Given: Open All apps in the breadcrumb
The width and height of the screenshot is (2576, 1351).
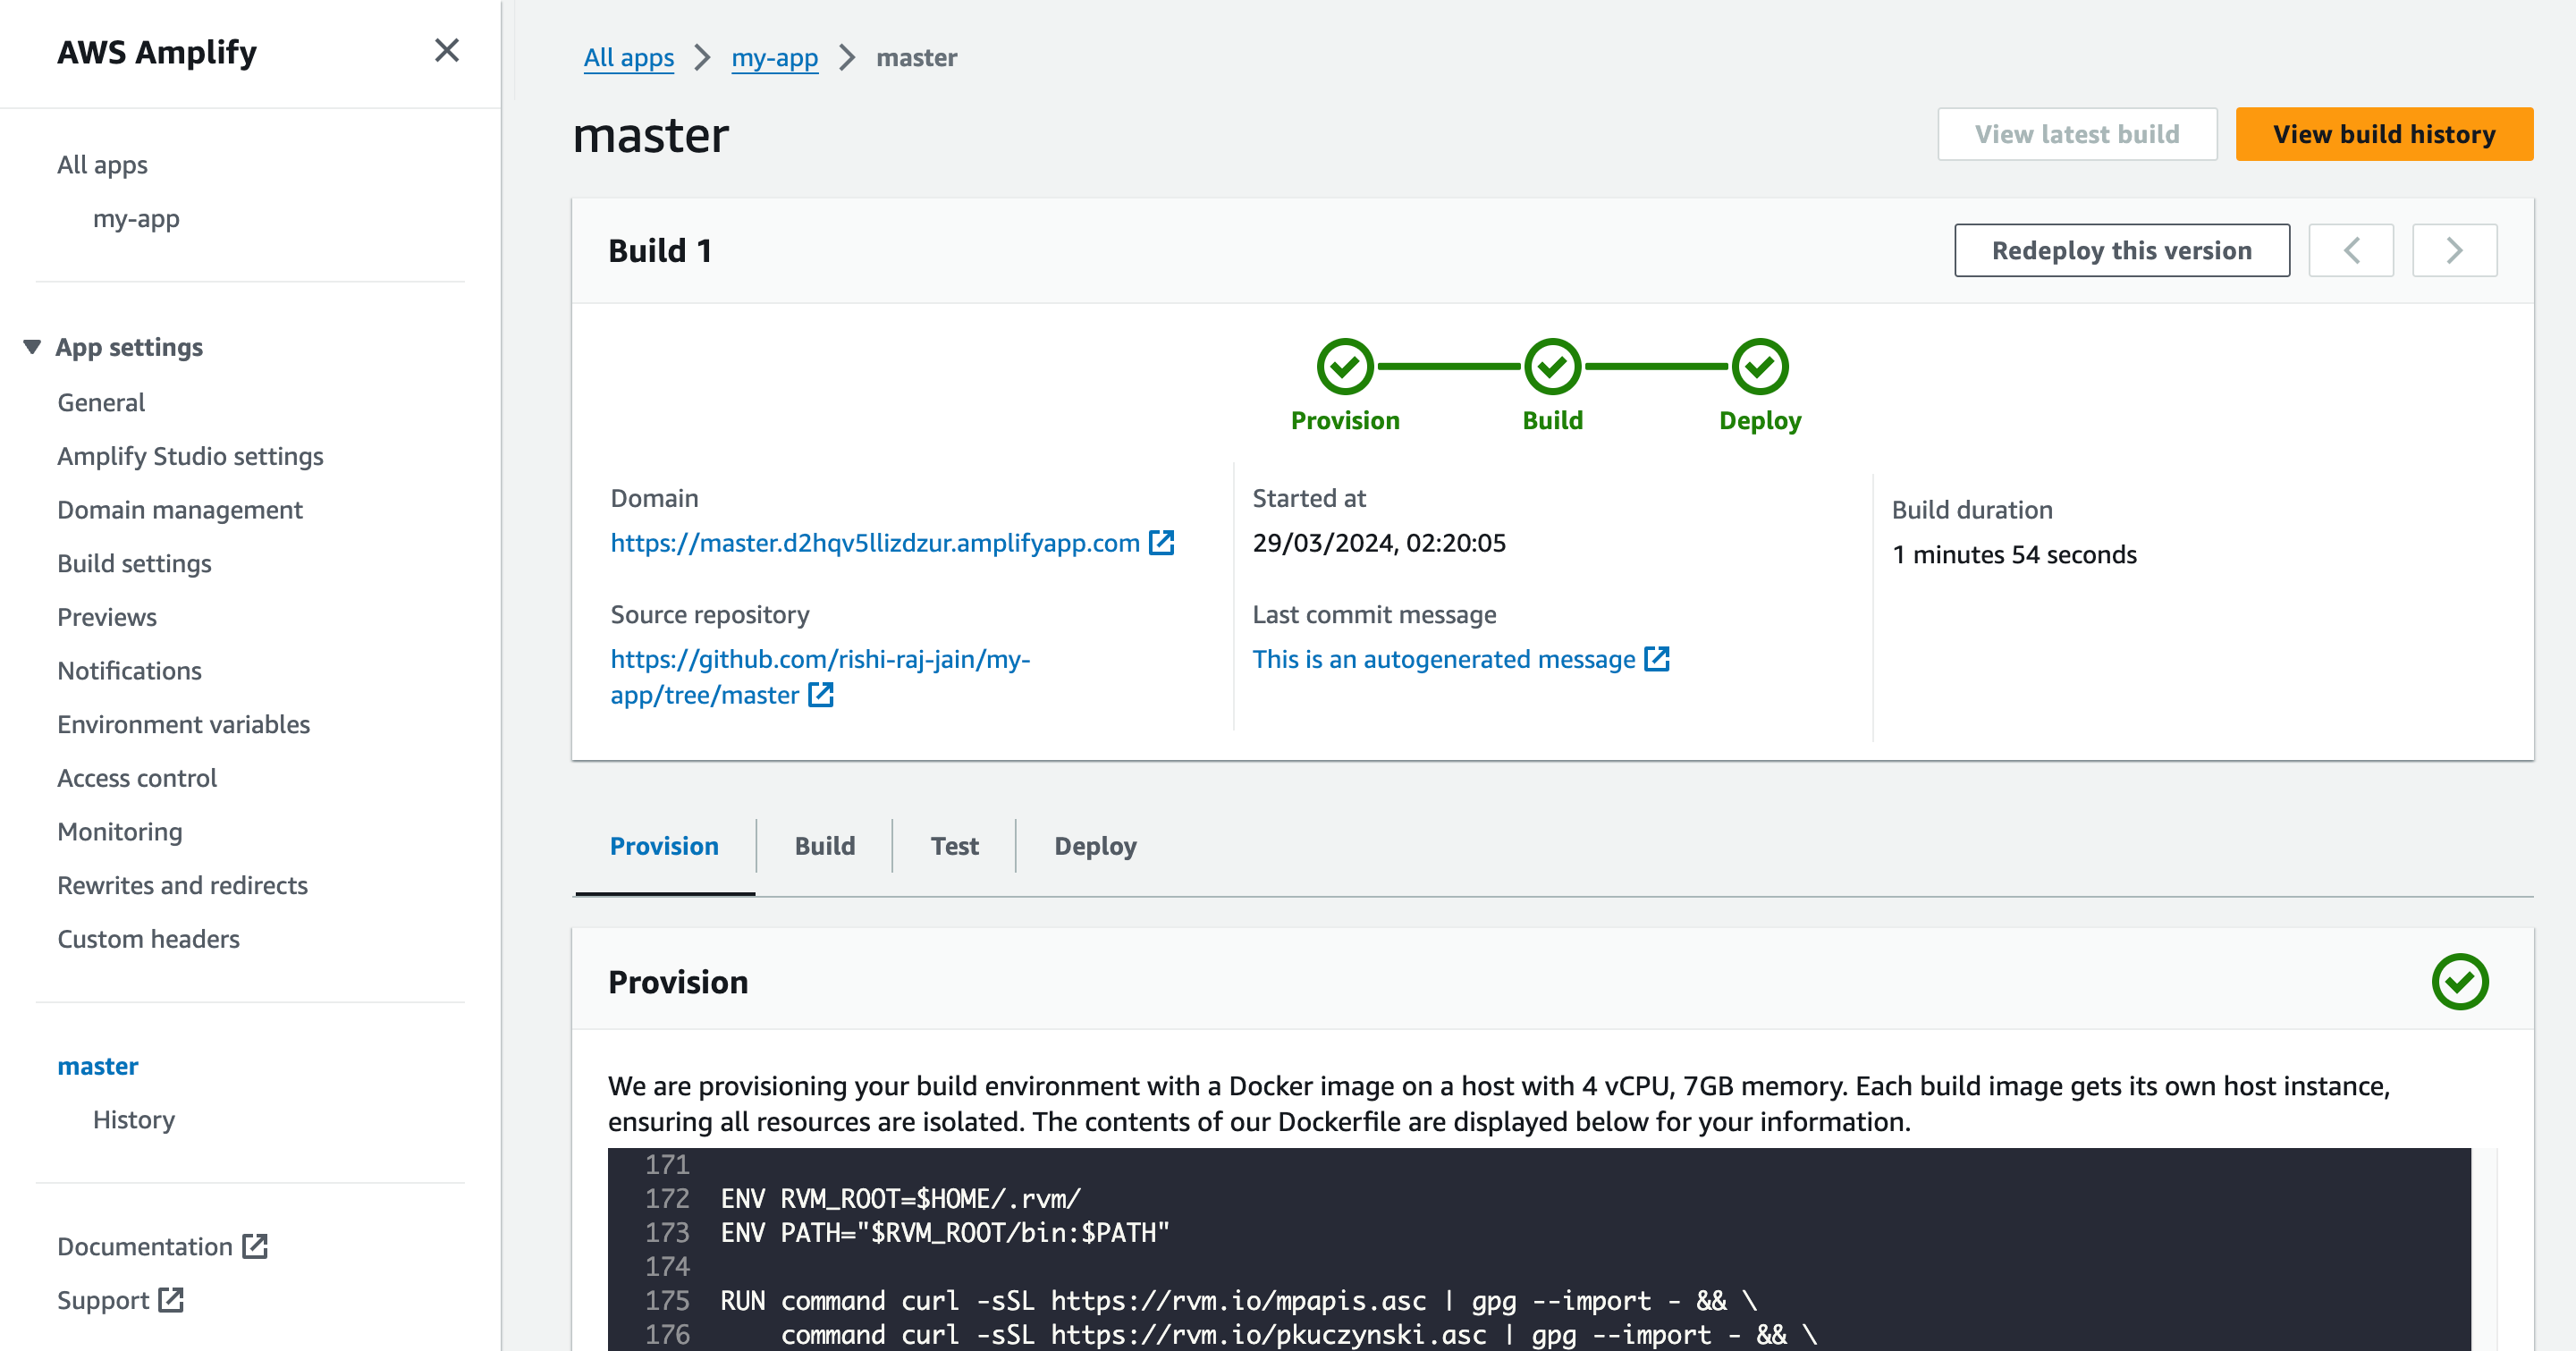Looking at the screenshot, I should pos(629,58).
